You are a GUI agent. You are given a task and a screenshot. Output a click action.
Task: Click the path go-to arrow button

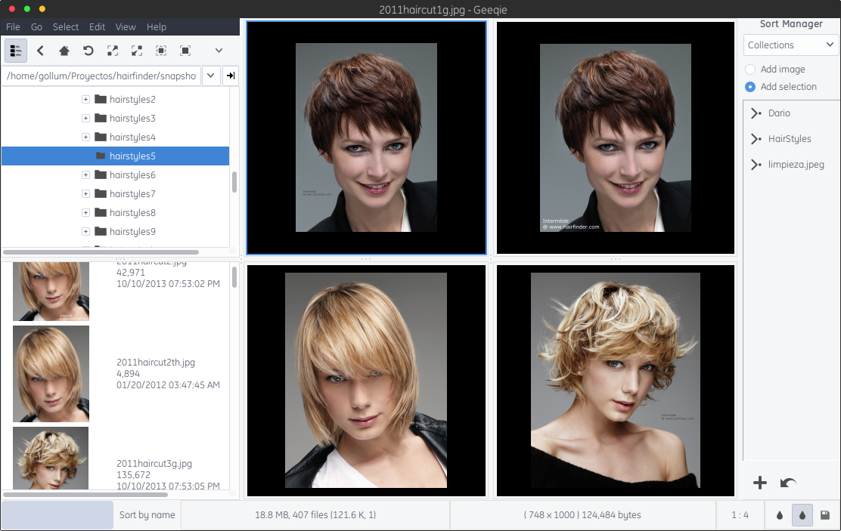click(231, 76)
